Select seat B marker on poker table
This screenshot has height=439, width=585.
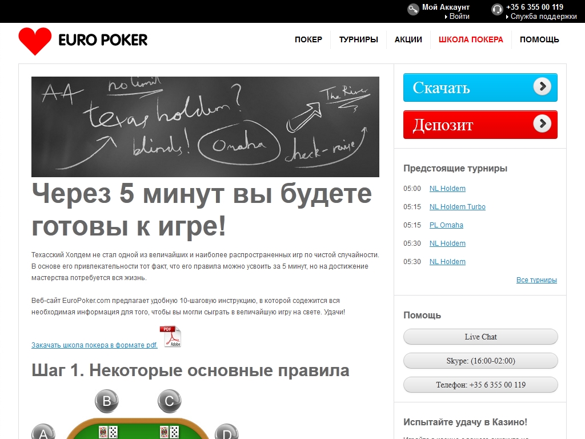pyautogui.click(x=107, y=401)
